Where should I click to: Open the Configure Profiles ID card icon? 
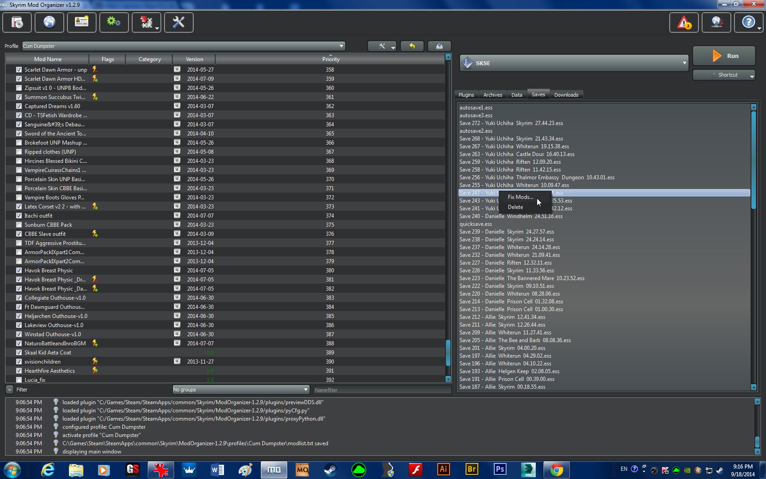pyautogui.click(x=82, y=22)
